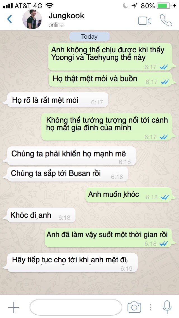Tap the Today date label
Screen dimensions: 179x318
click(x=89, y=37)
